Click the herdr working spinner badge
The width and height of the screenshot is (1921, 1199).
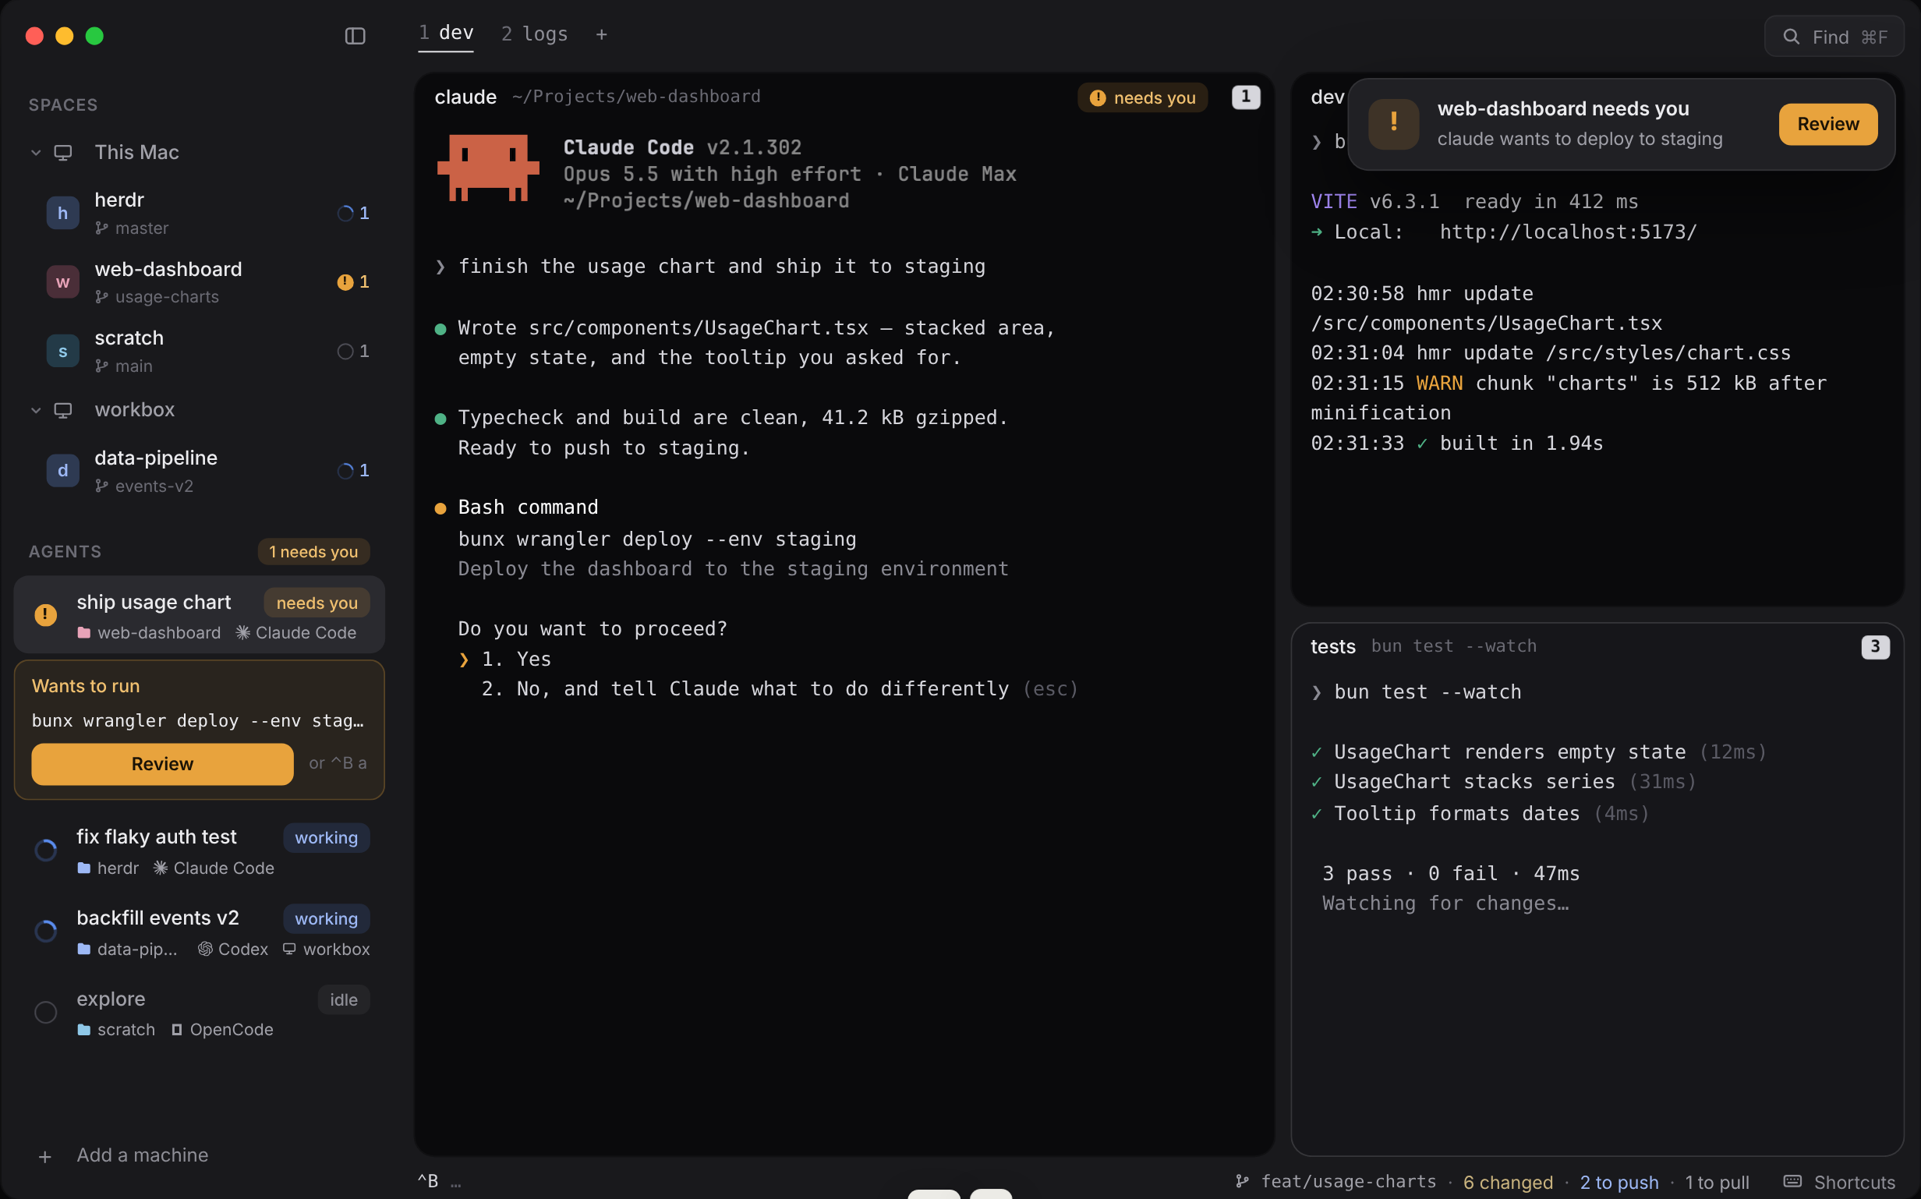[353, 213]
